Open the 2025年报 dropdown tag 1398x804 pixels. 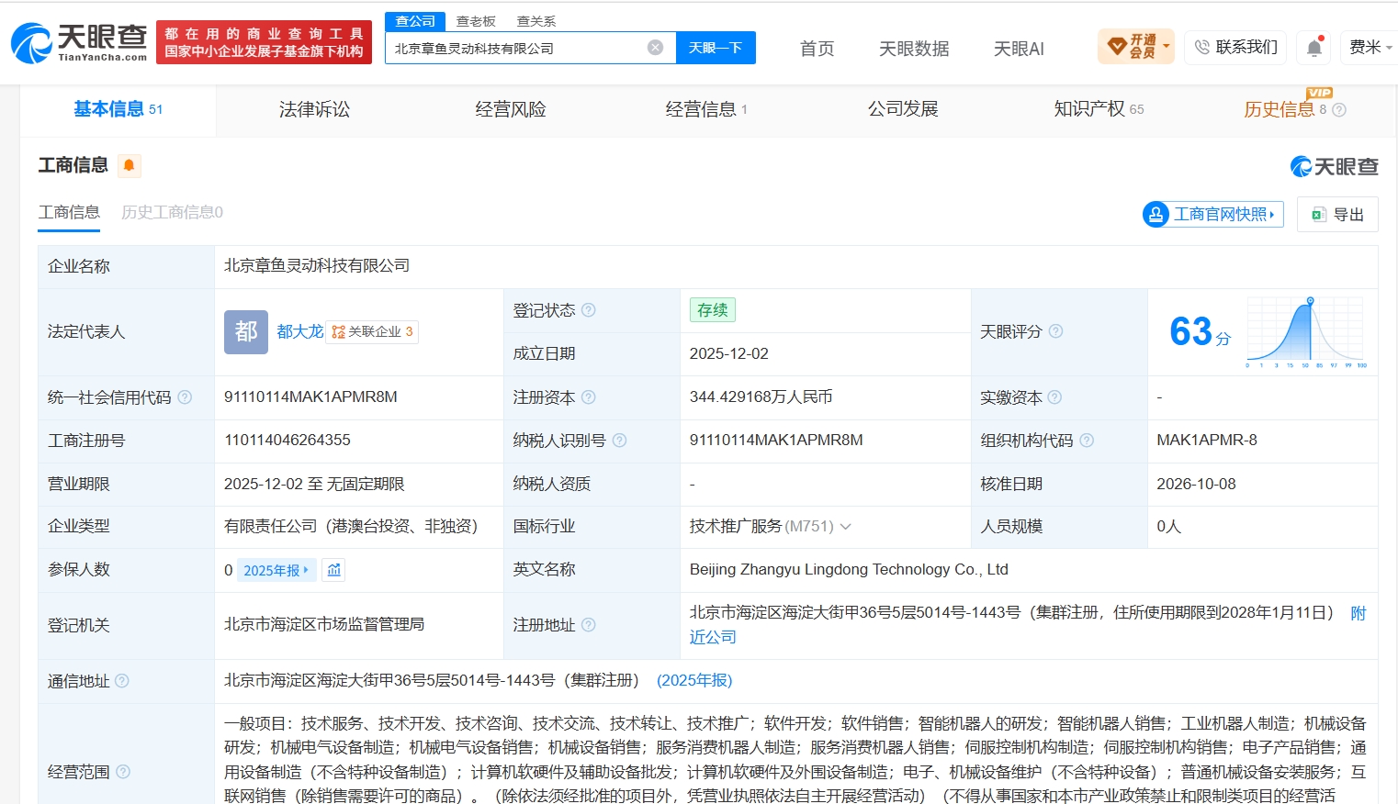click(x=276, y=570)
